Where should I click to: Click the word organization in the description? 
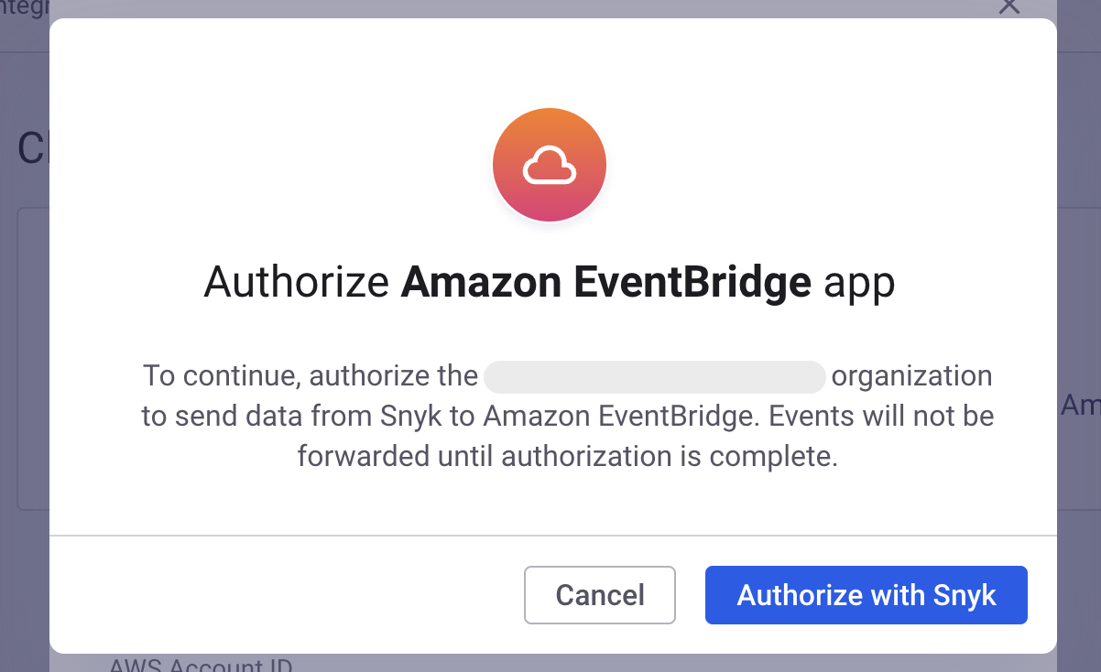911,376
